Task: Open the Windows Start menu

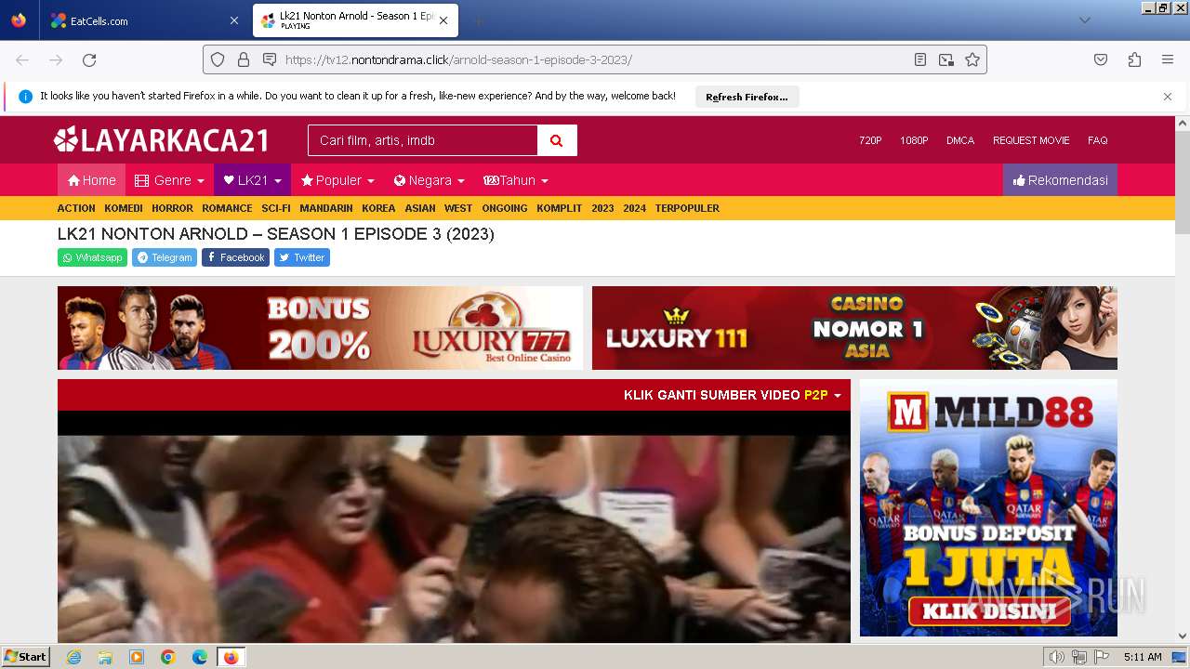Action: pos(26,656)
